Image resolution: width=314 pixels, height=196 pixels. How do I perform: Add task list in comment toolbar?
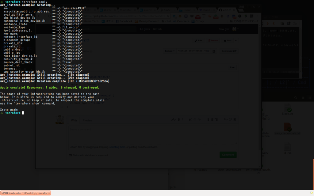(x=216, y=120)
